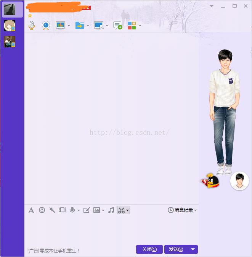Expand the 消息记录 history dropdown
The width and height of the screenshot is (252, 257).
(x=196, y=210)
